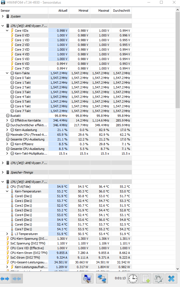The width and height of the screenshot is (180, 287).
Task: Start logging with the sheet-plus button
Action: [146, 279]
